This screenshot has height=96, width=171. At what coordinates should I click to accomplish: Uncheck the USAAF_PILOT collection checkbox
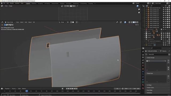click(161, 35)
